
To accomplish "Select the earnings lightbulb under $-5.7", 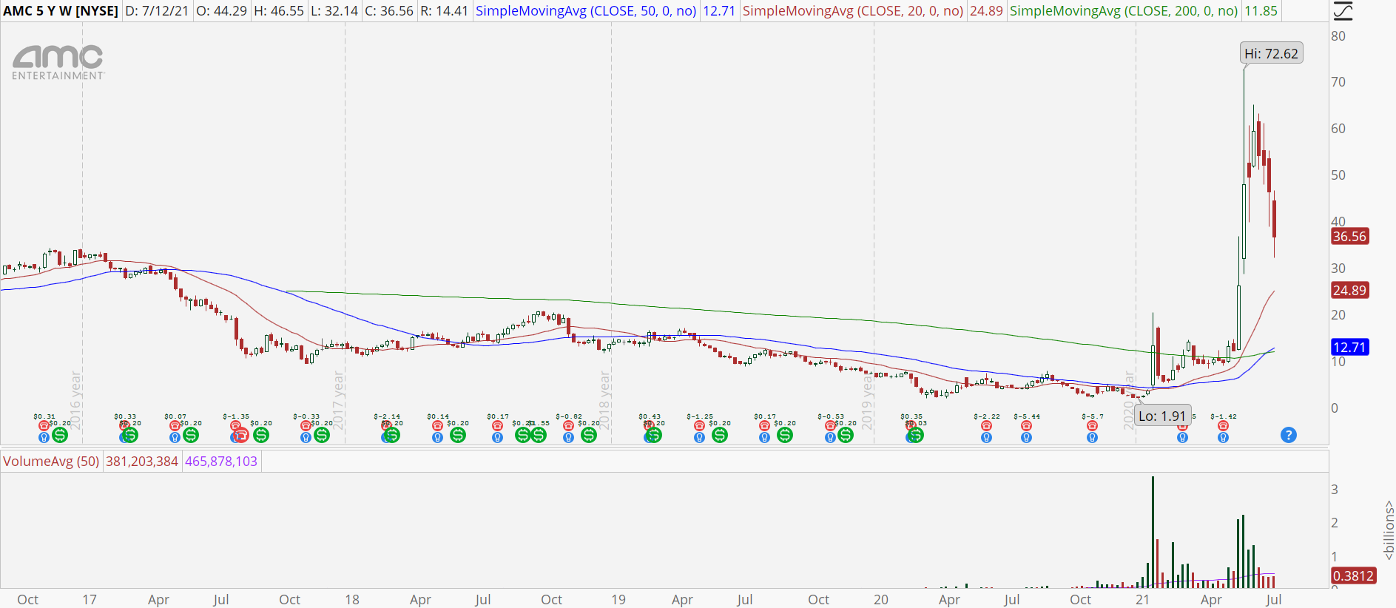I will pyautogui.click(x=1092, y=438).
